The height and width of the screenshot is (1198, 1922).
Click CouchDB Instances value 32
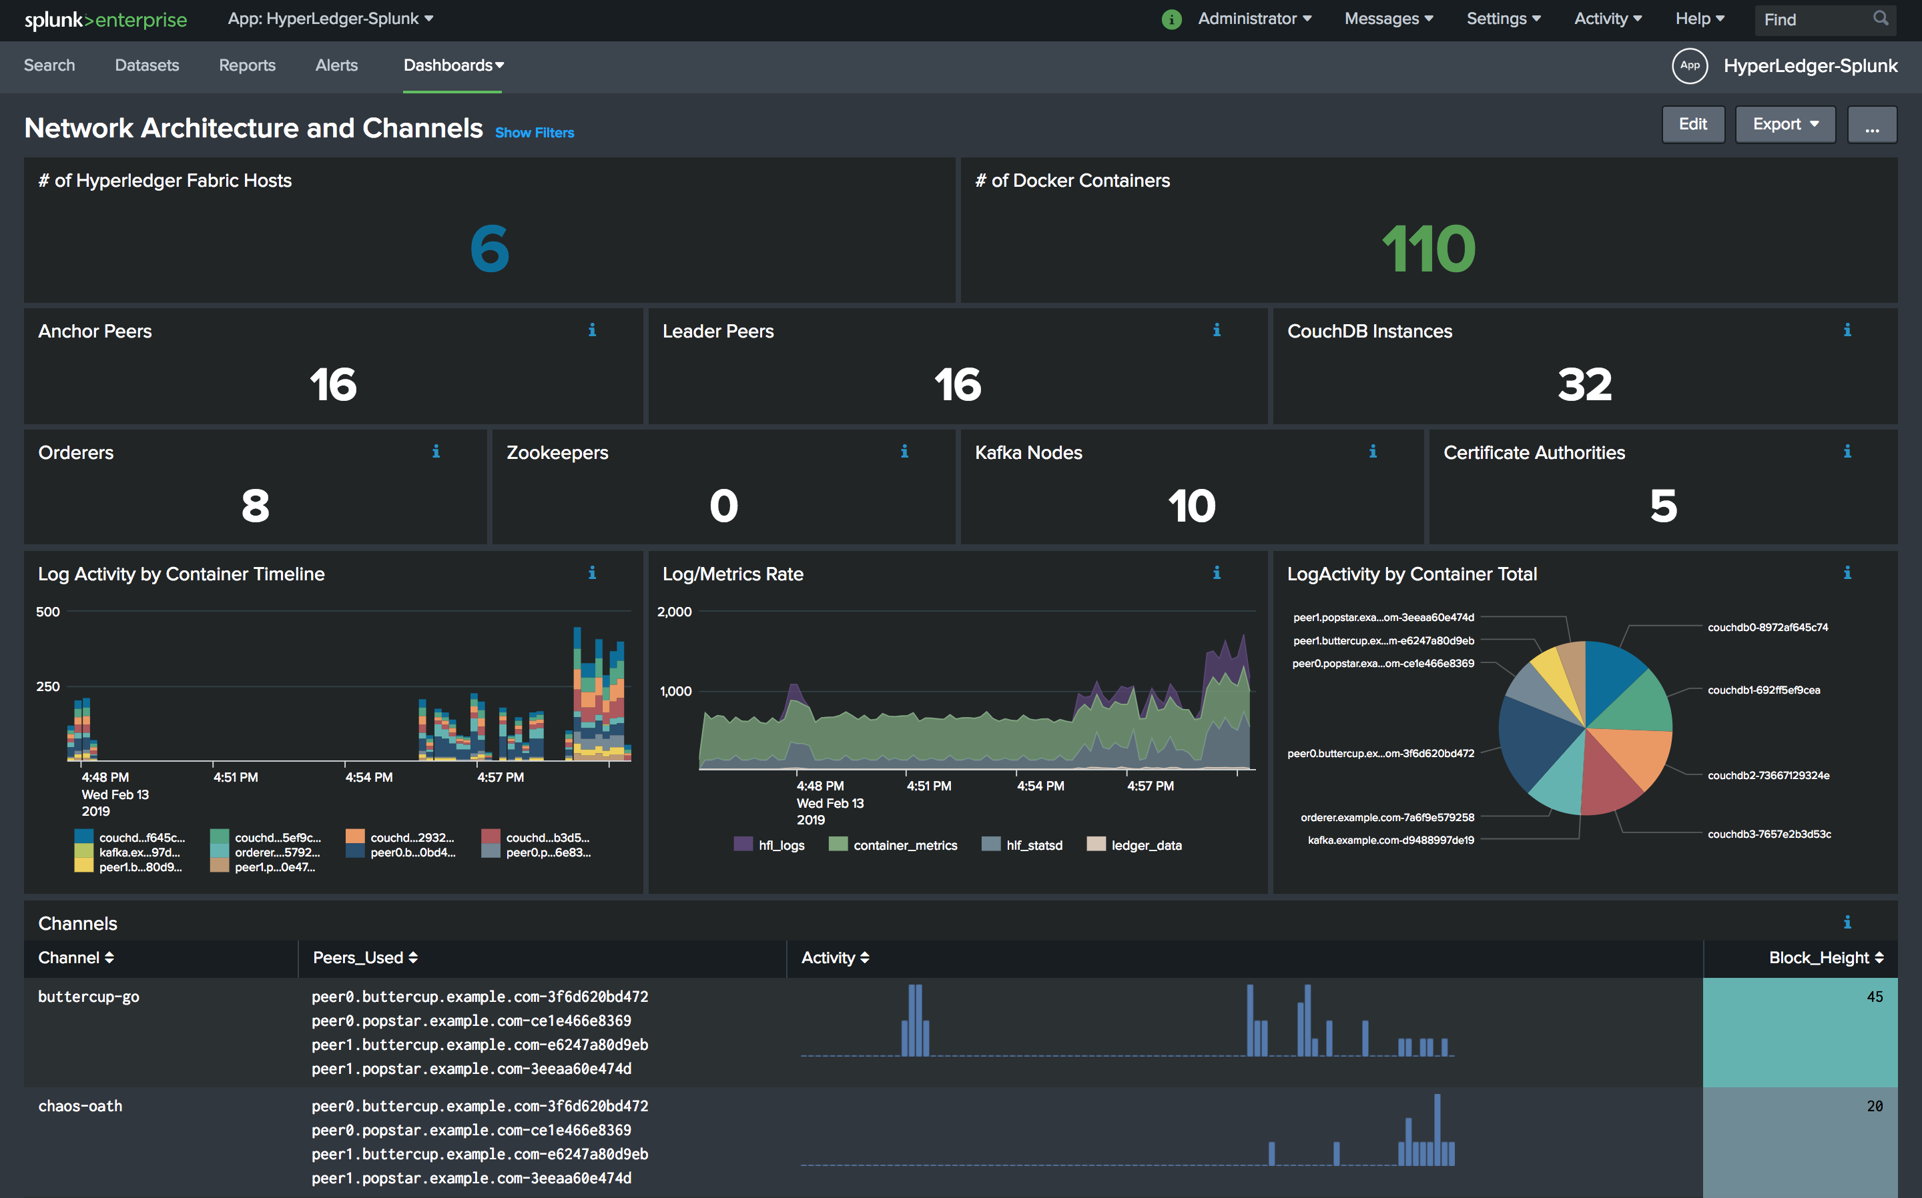click(1584, 384)
